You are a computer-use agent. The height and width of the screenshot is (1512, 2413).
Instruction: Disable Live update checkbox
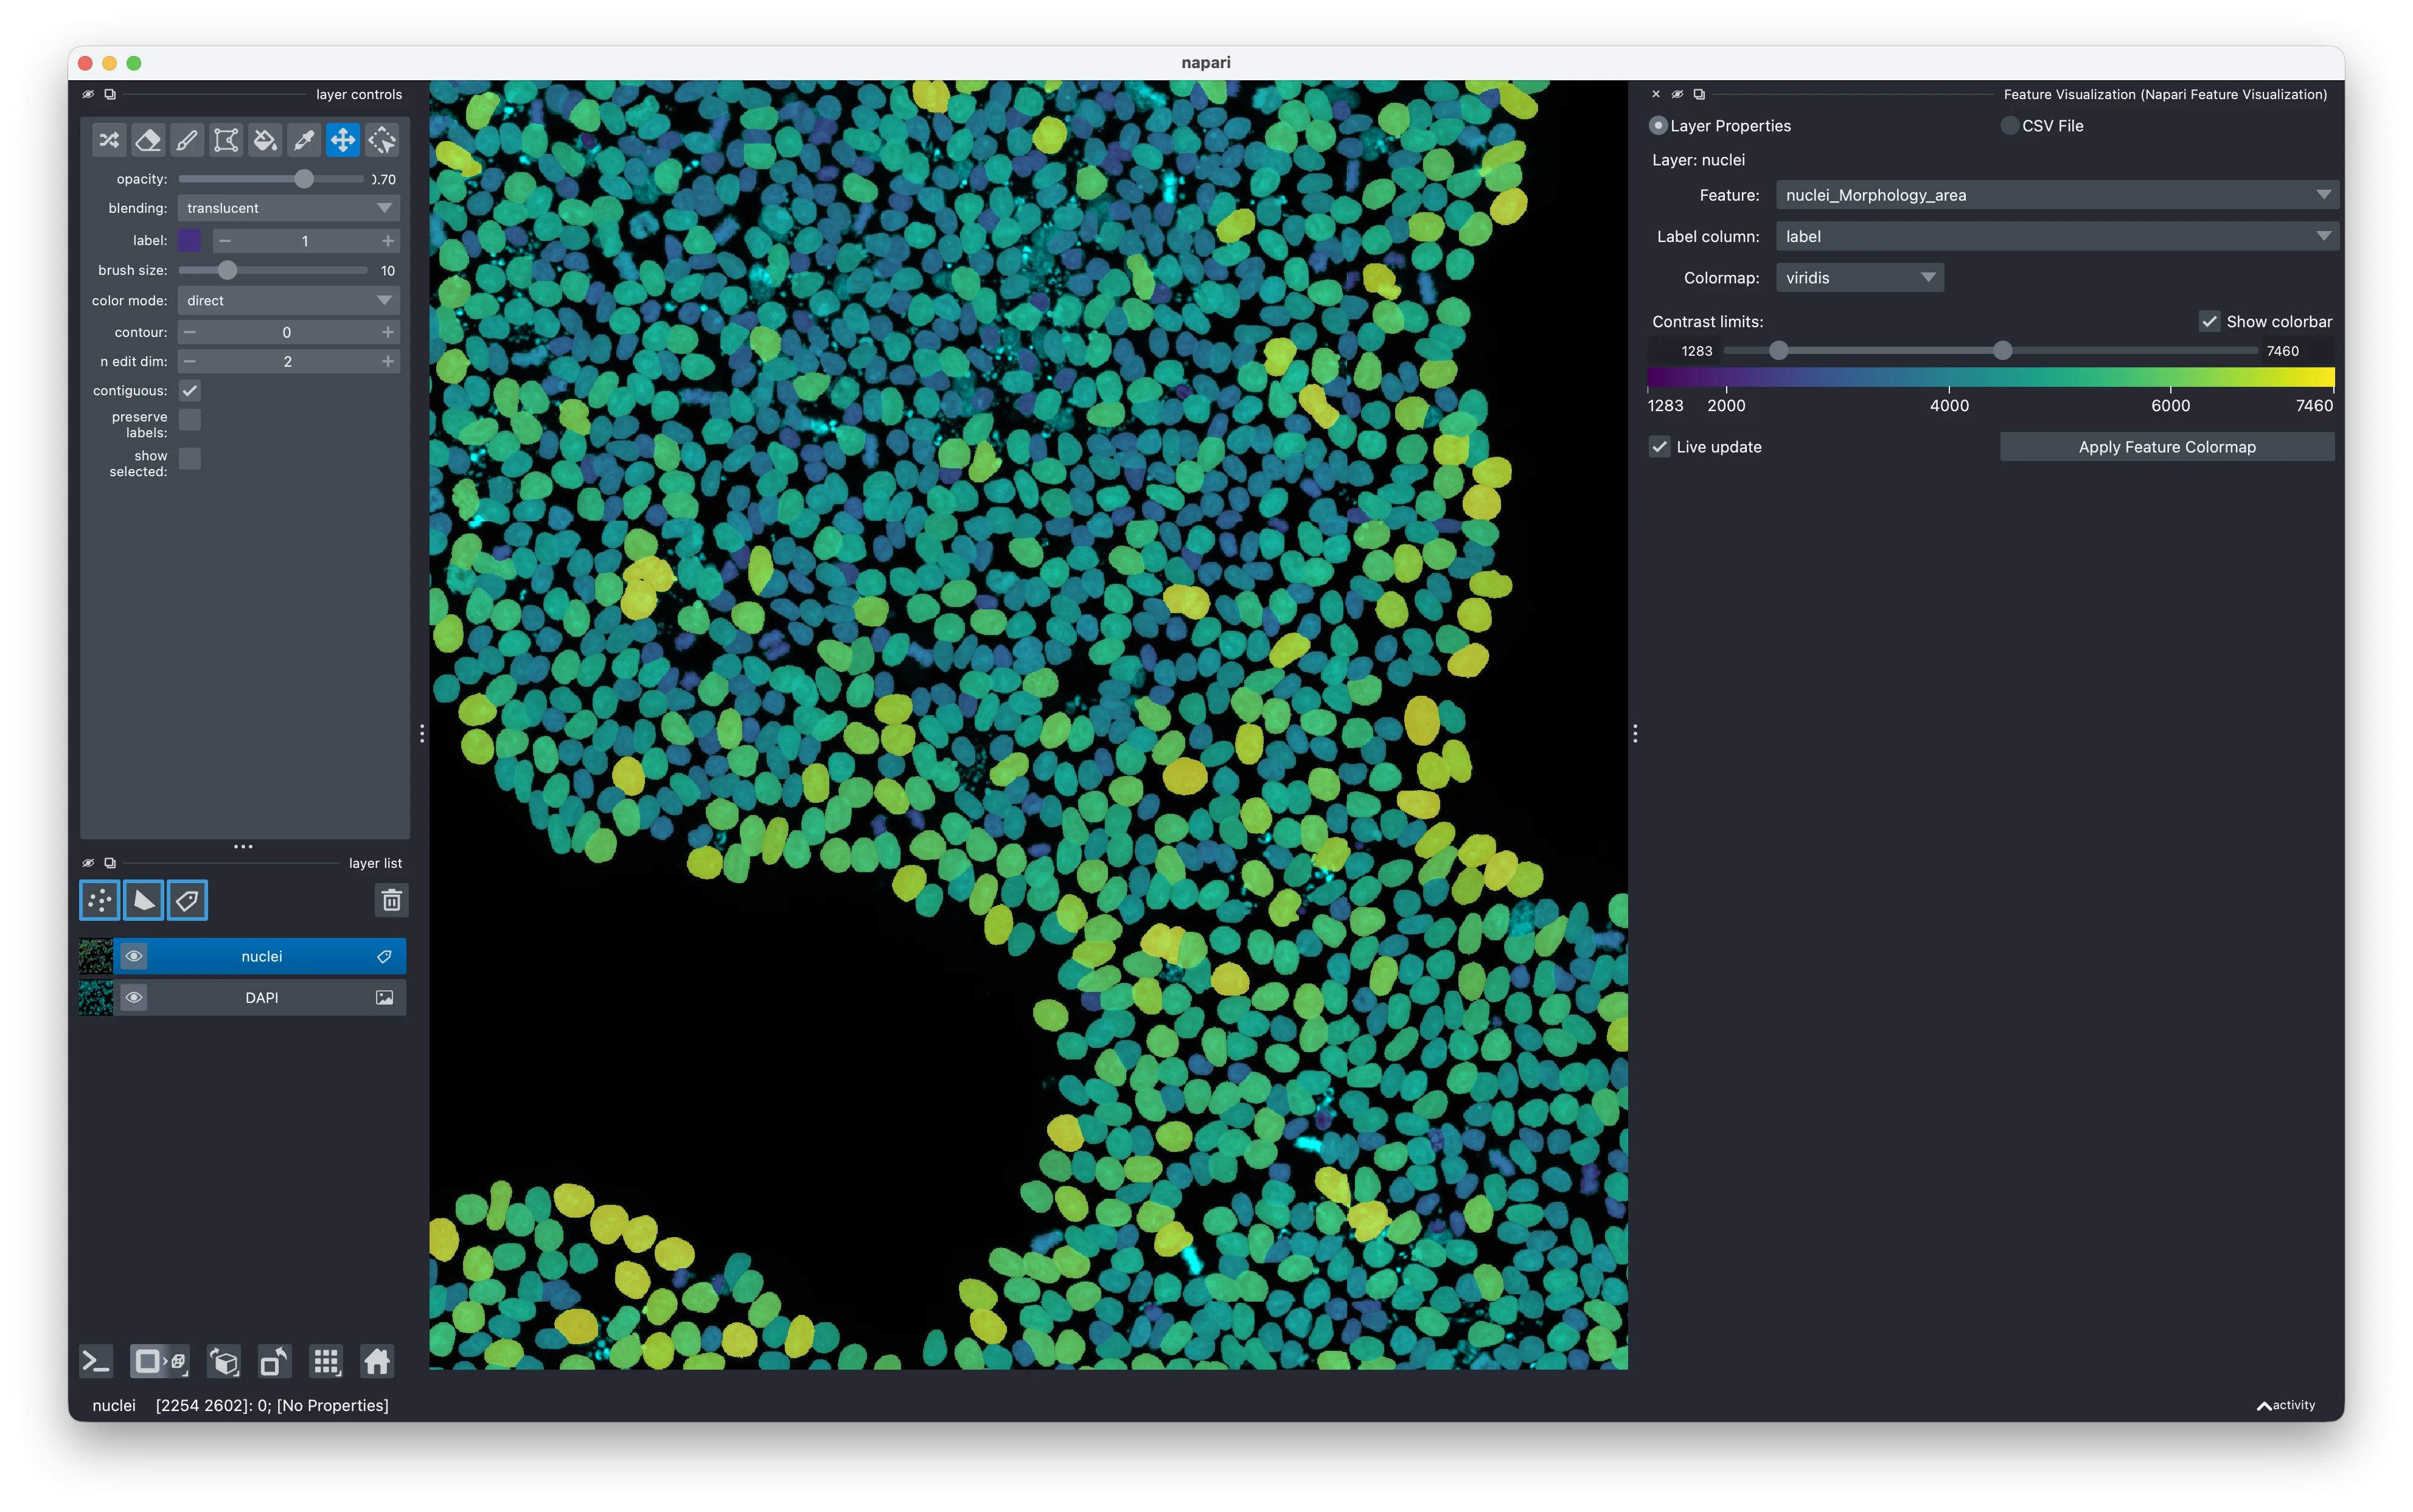coord(1660,447)
